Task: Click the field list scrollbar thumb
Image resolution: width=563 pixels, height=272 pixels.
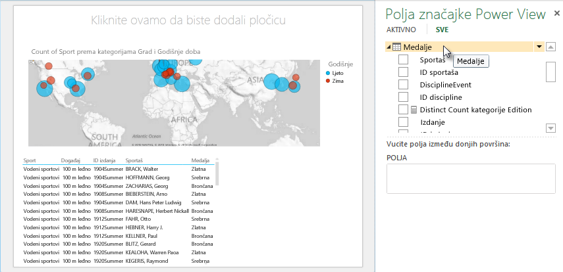Action: [550, 72]
